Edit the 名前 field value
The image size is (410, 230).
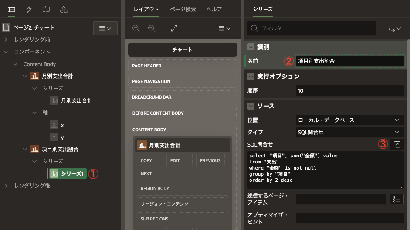pyautogui.click(x=350, y=61)
